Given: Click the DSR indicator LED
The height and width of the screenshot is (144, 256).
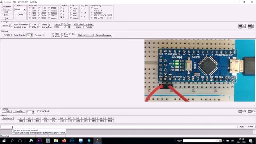Looking at the screenshot, I should pos(240,27).
